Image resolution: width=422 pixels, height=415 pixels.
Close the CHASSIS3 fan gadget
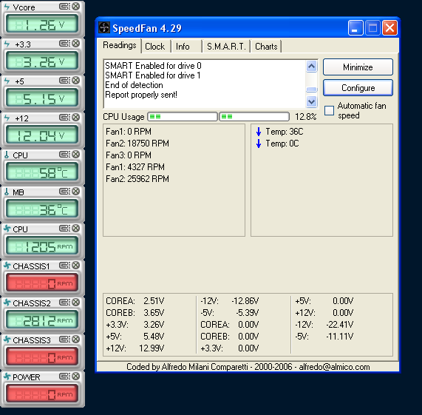[x=76, y=339]
